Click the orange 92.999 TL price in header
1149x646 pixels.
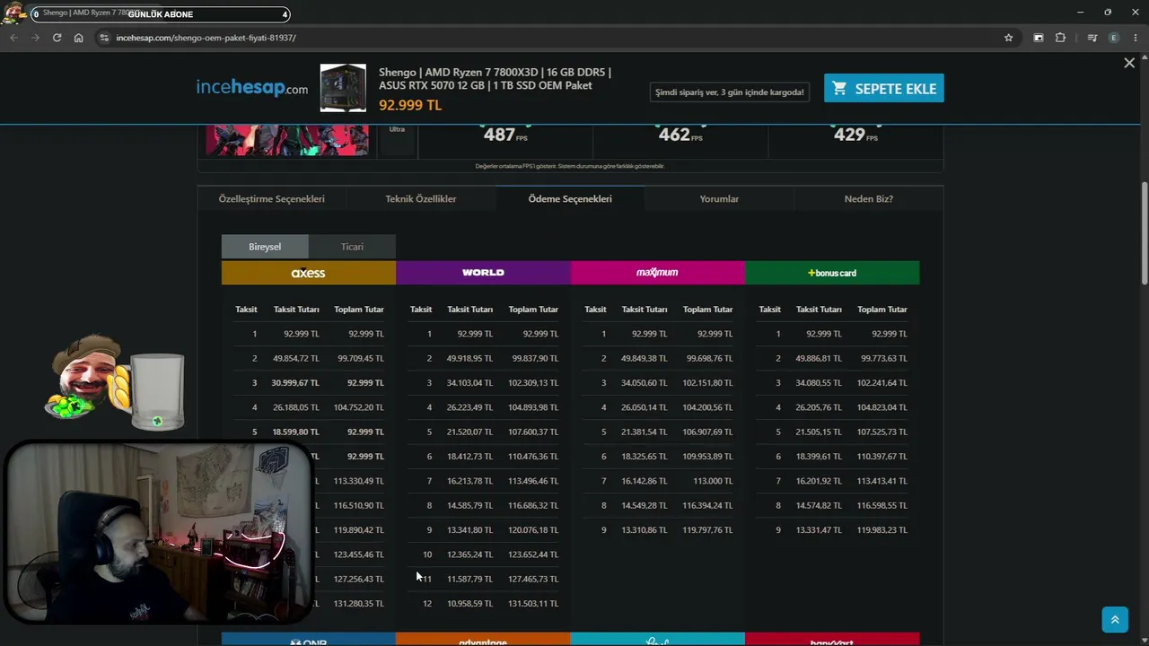point(410,105)
